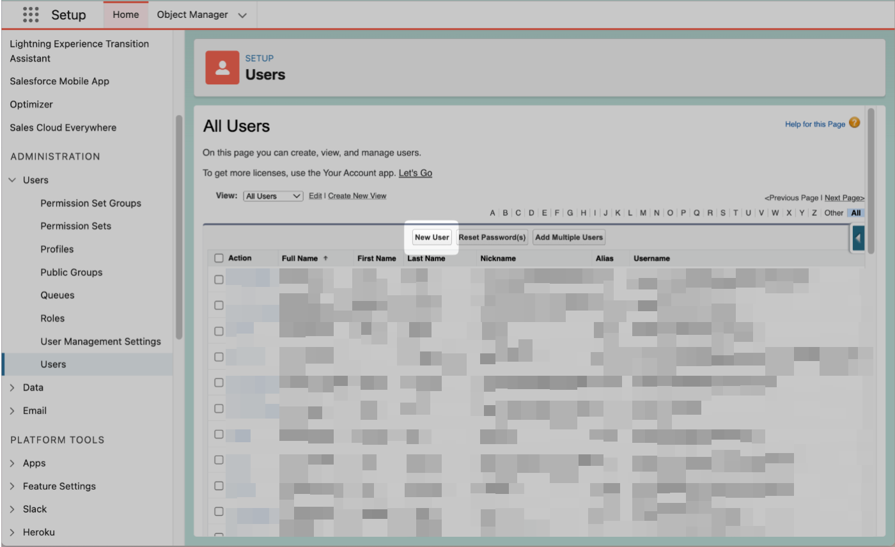Expand the Email section
895x547 pixels.
(x=12, y=410)
